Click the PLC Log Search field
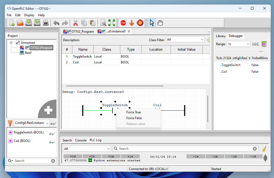 [185, 149]
